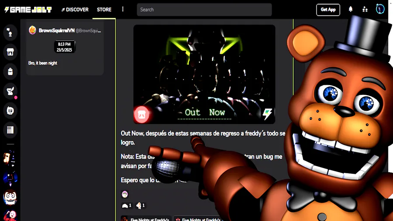This screenshot has height=221, width=393.
Task: Click the @BrownSqui... handle
Action: [x=88, y=31]
